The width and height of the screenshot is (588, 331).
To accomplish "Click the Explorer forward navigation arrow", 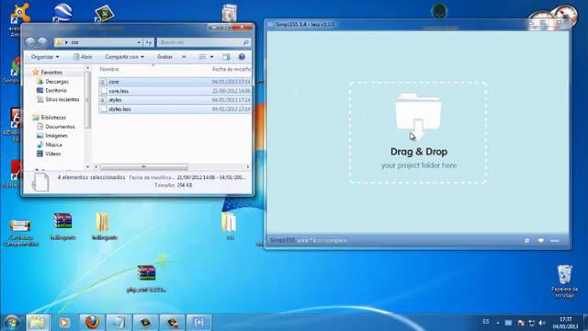I will click(42, 42).
